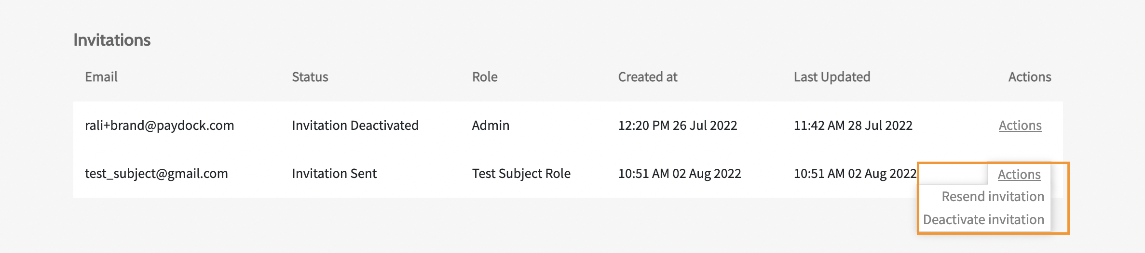Click the Email column header
The width and height of the screenshot is (1145, 253).
[x=101, y=77]
